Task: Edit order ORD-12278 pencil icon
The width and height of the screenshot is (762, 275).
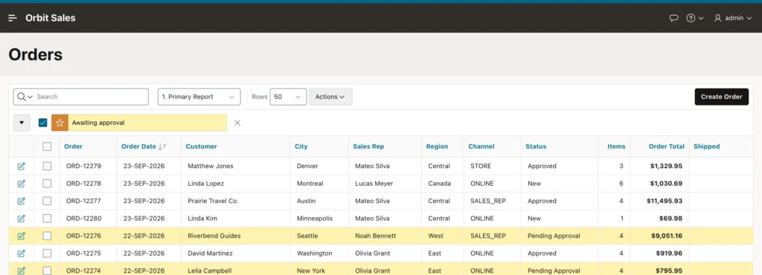Action: (x=21, y=184)
